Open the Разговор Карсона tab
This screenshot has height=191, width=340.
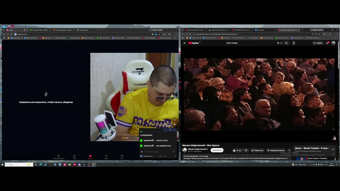[x=195, y=30]
